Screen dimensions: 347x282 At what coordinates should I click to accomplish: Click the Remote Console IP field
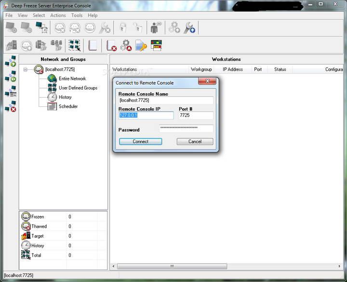coord(146,115)
